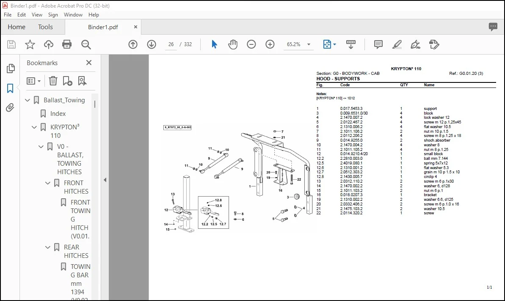
Task: Show the Page Thumbnails panel
Action: (10, 68)
